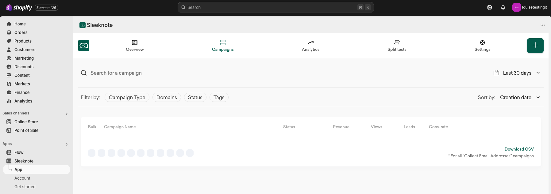Click the Finance bank icon
Image resolution: width=551 pixels, height=194 pixels.
9,92
